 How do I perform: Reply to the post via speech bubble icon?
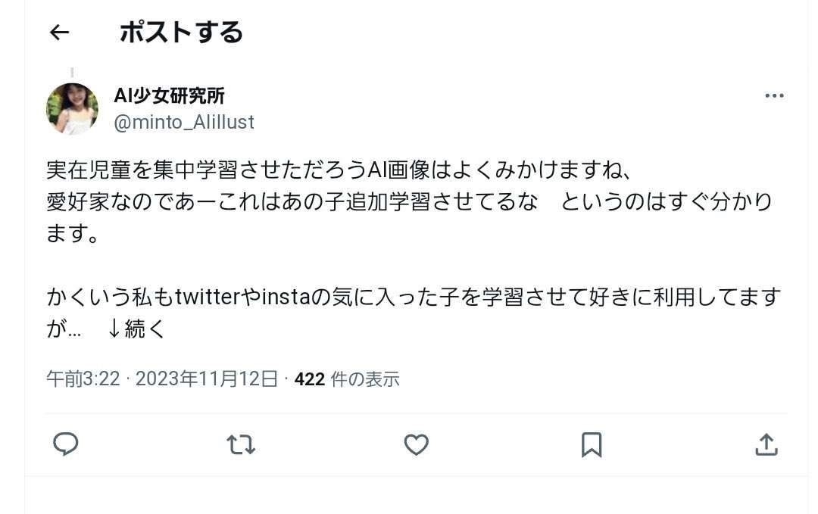[66, 444]
